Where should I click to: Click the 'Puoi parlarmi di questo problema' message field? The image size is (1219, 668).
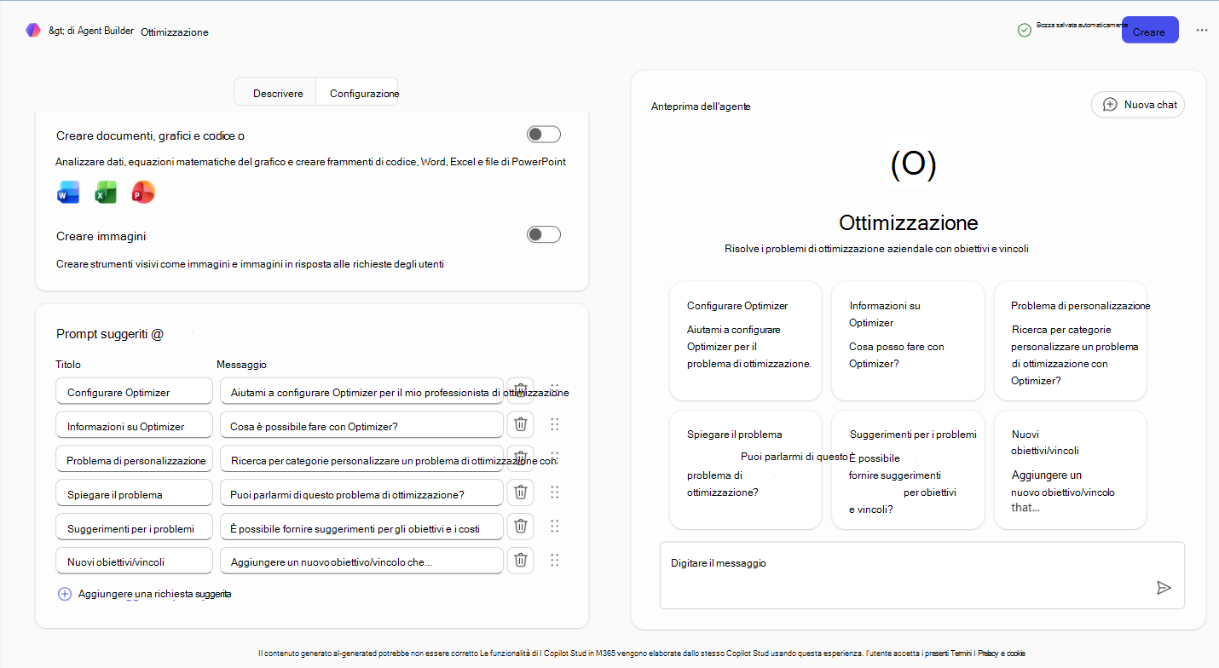(x=361, y=493)
